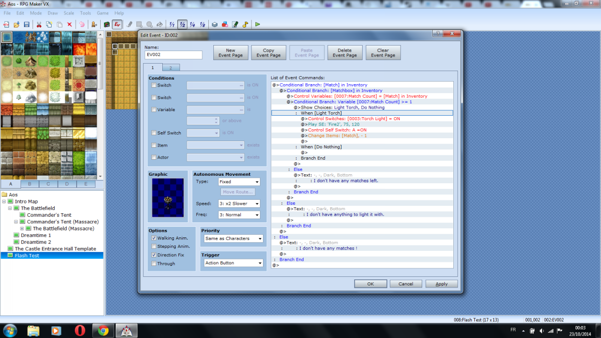Click the Apply button
601x338 pixels.
(x=441, y=284)
